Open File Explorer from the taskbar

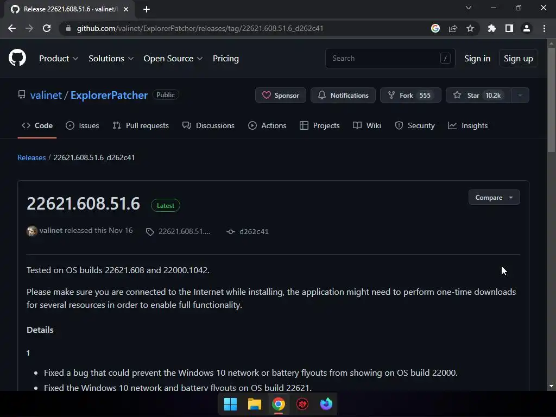pos(254,404)
